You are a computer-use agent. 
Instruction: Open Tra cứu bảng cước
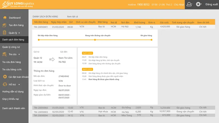tap(12, 69)
